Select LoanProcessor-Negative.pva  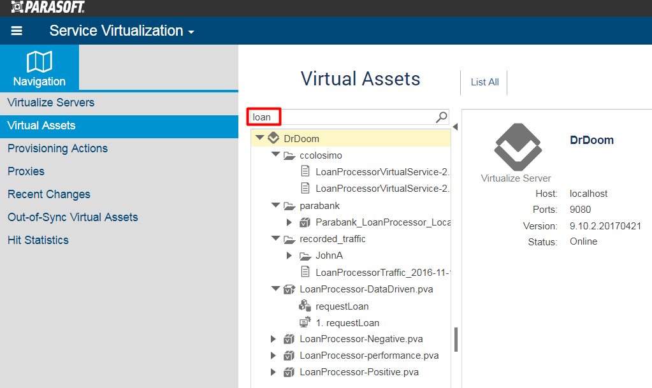click(361, 340)
